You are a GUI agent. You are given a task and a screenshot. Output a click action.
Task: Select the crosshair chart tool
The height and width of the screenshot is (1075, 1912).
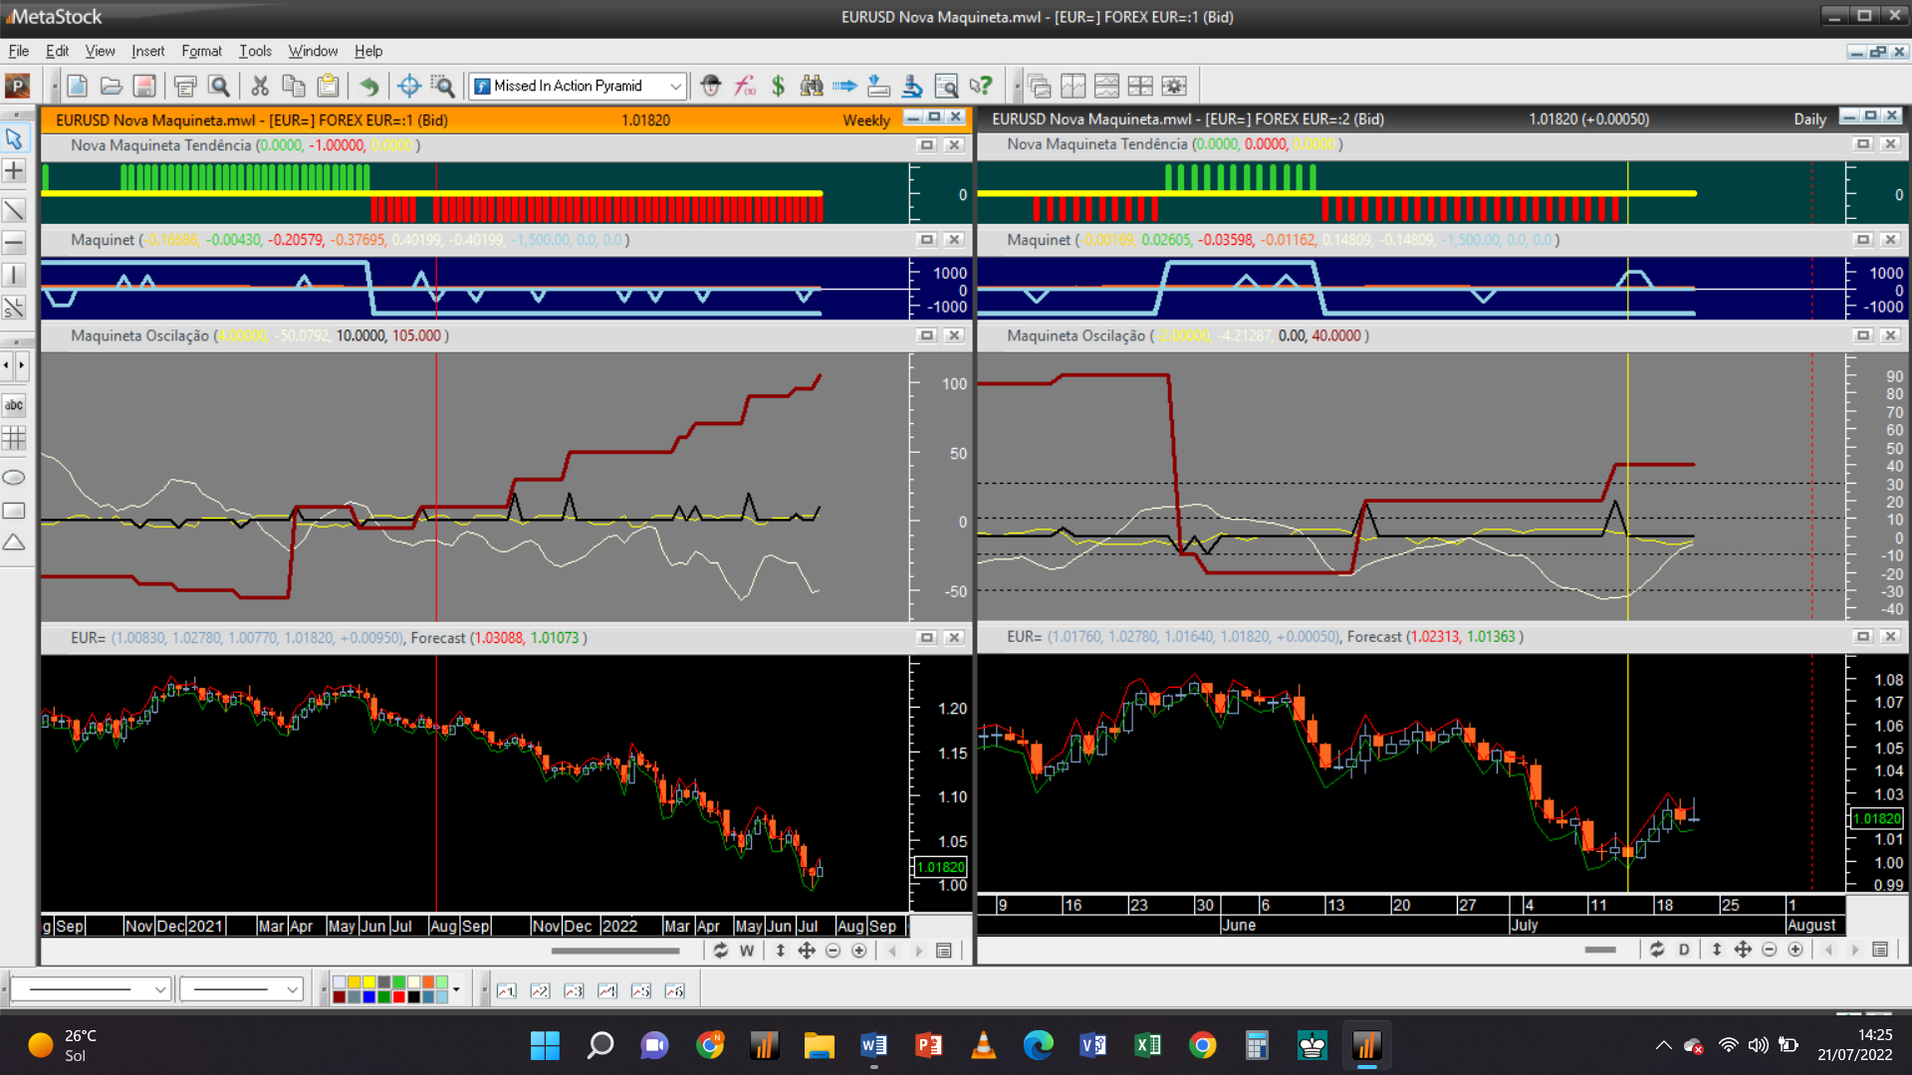408,86
